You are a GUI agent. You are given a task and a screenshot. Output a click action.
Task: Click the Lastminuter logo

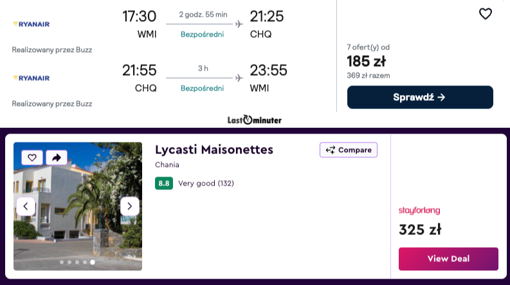tap(255, 120)
